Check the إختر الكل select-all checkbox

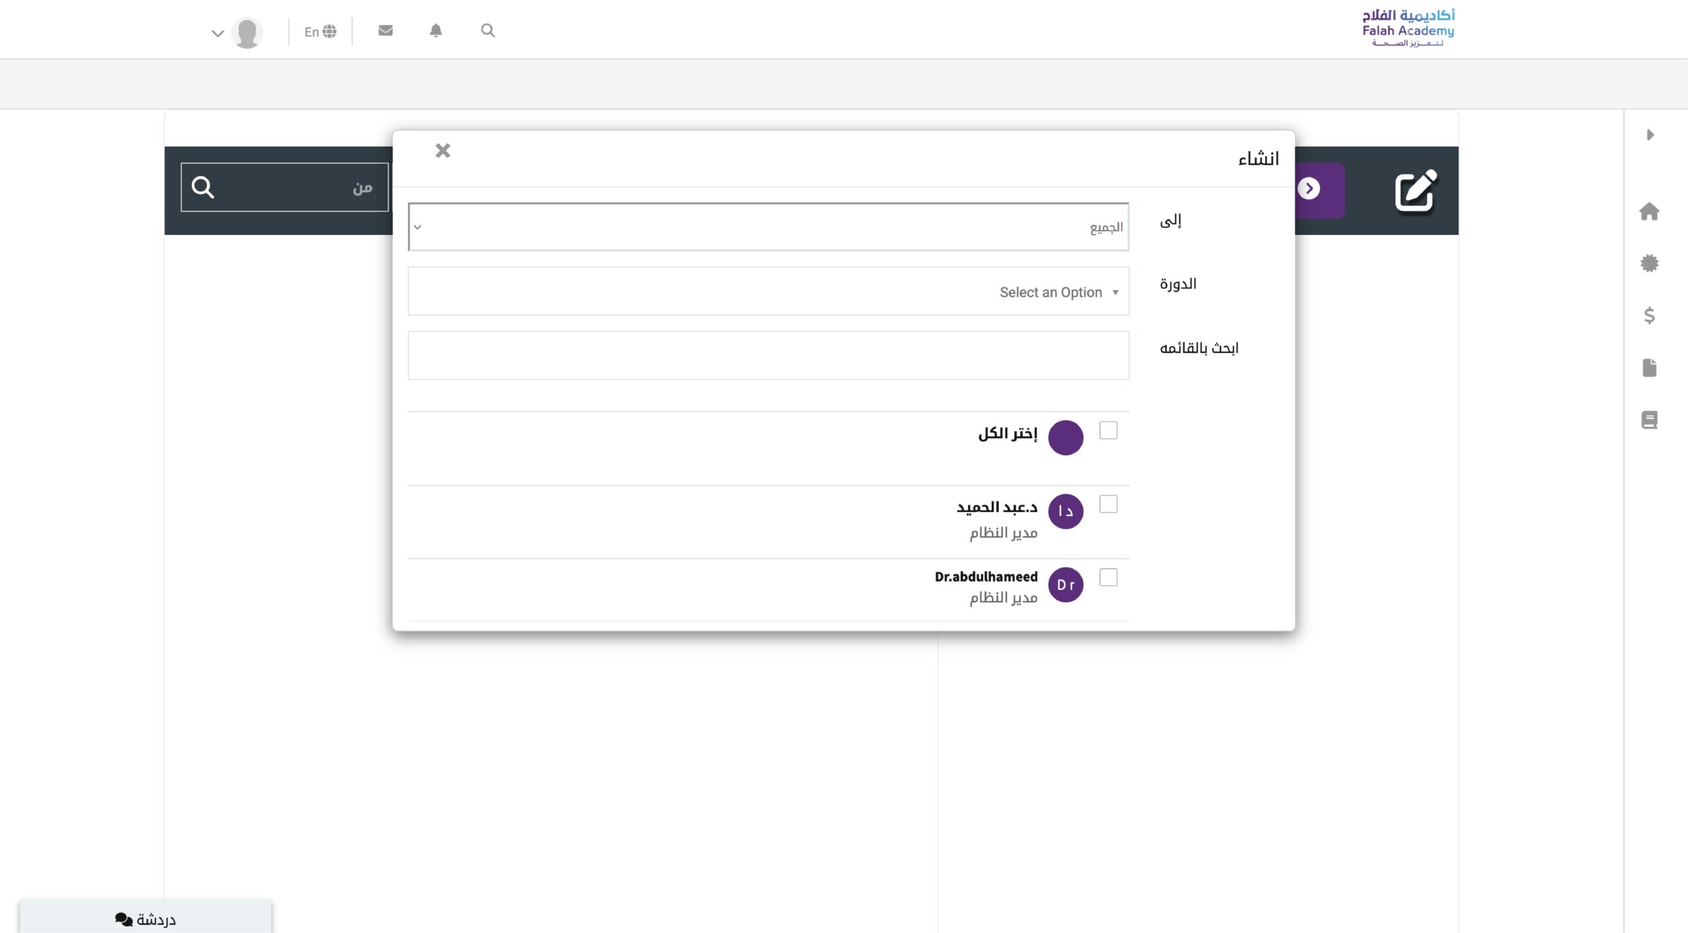pyautogui.click(x=1108, y=430)
